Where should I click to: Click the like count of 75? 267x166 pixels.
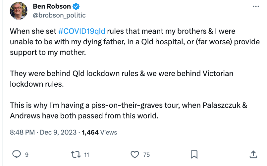click(x=146, y=154)
